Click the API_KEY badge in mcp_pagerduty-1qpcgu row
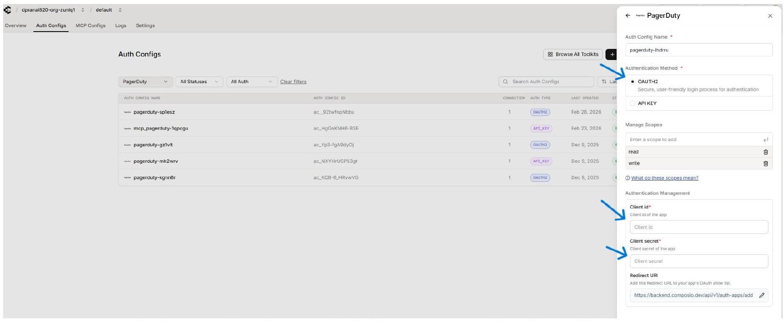The width and height of the screenshot is (784, 321). click(x=541, y=128)
